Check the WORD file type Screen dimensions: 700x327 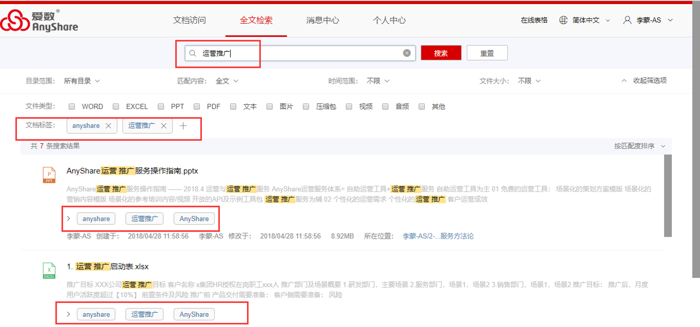pos(71,107)
